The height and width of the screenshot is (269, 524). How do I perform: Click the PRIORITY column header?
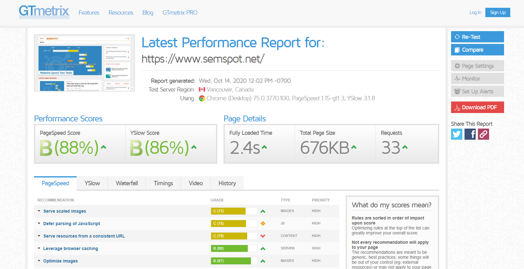point(321,200)
